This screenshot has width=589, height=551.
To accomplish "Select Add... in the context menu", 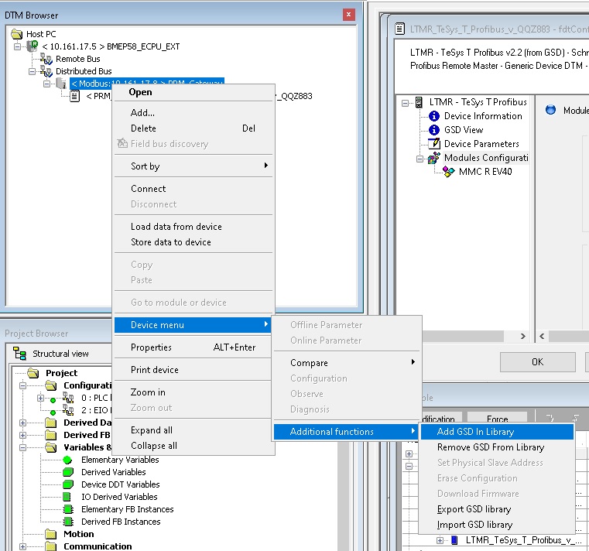I will point(193,113).
